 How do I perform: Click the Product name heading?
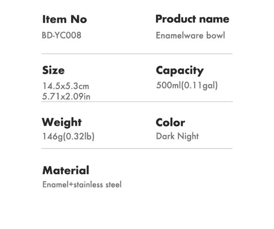click(192, 19)
